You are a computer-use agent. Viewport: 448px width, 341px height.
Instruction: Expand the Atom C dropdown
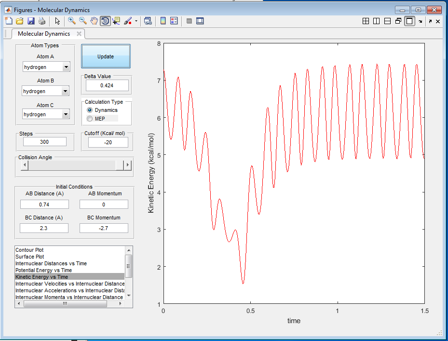pyautogui.click(x=66, y=114)
